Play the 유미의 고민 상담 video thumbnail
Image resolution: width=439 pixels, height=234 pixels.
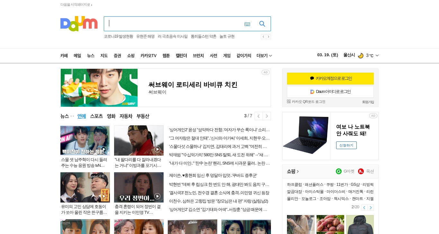pos(85,187)
